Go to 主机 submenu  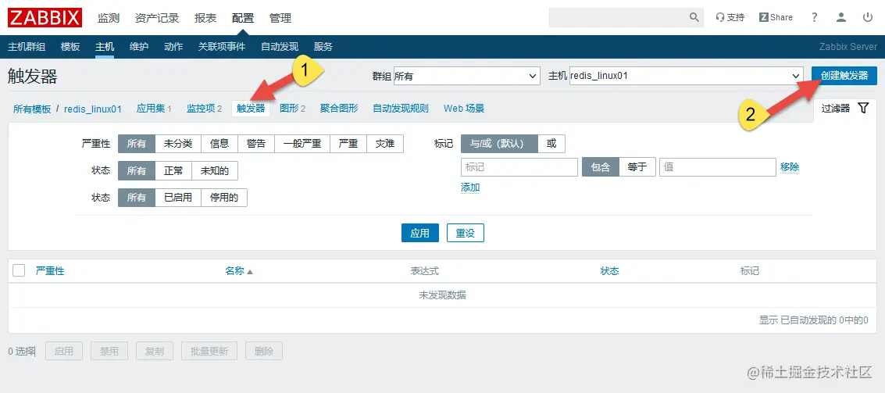tap(105, 47)
